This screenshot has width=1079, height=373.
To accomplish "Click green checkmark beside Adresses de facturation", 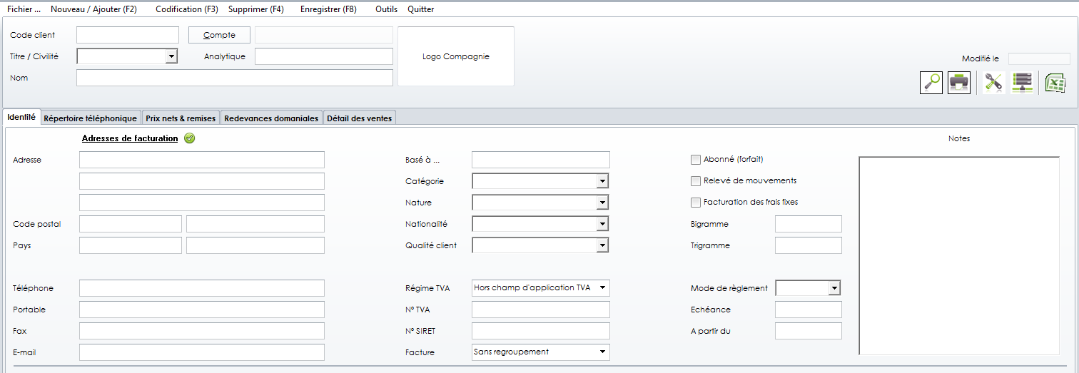I will (189, 138).
